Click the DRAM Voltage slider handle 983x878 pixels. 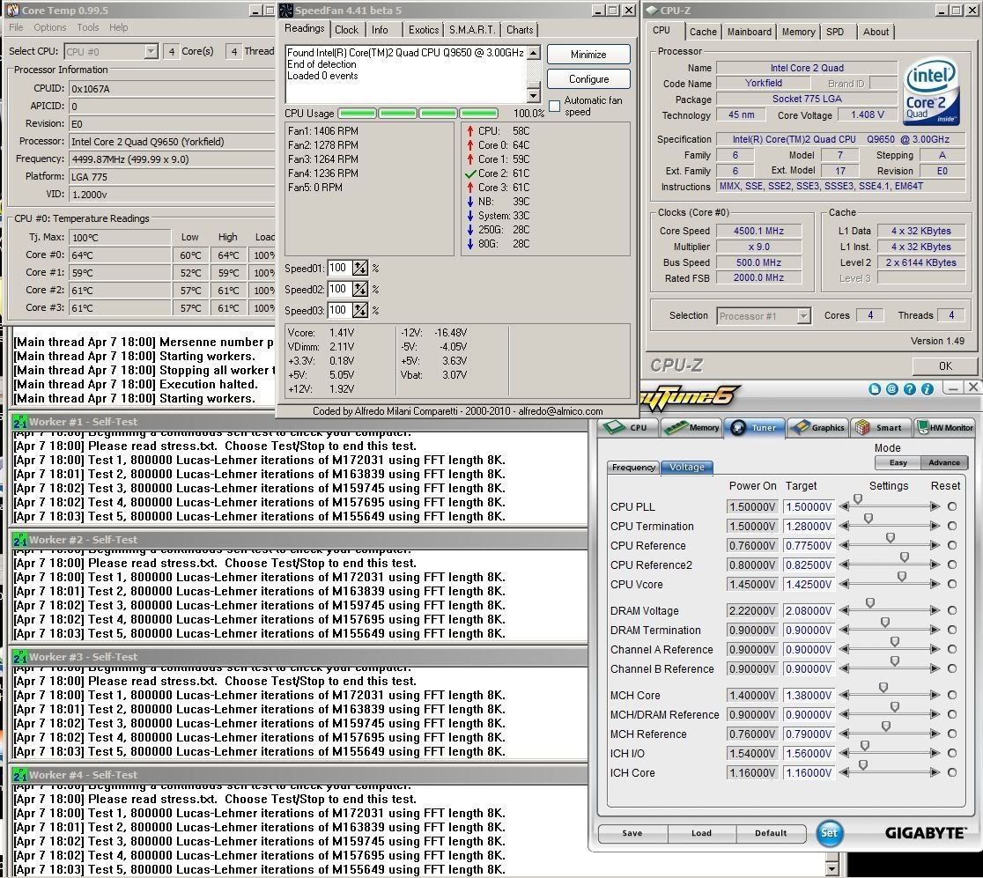pyautogui.click(x=870, y=603)
